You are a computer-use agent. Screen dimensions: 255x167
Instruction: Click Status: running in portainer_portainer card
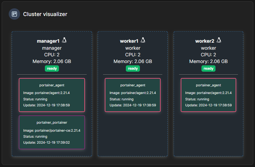(35, 137)
